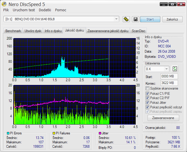187x152 pixels.
Task: Open the Pomoc menu
Action: point(61,10)
